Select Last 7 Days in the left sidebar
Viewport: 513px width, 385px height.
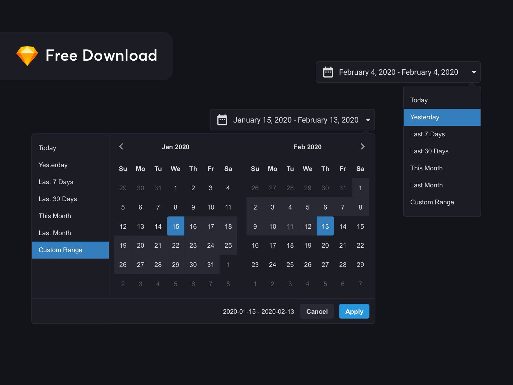pos(56,182)
